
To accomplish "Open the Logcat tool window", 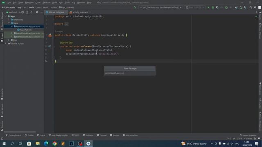I will (x=41, y=135).
